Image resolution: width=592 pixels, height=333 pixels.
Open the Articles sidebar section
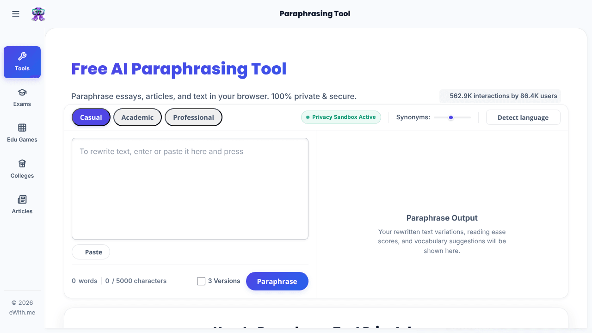[x=22, y=205]
